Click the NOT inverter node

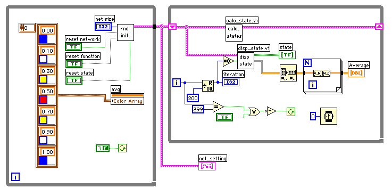(x=271, y=111)
